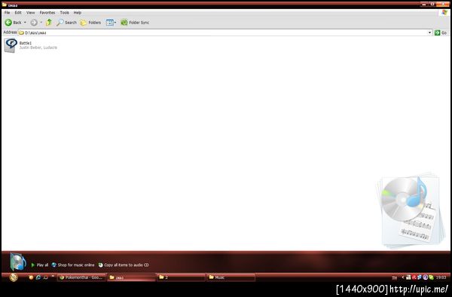
Task: Click the blue messenger tray icon
Action: [420, 277]
